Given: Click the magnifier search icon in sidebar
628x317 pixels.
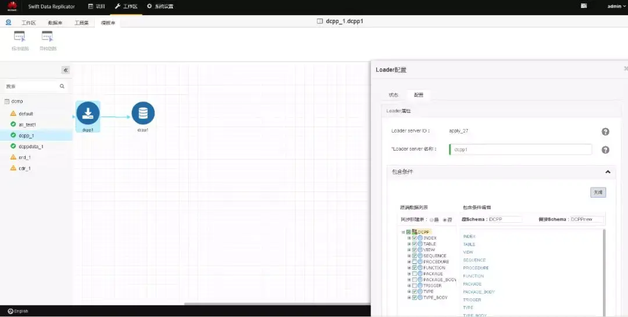Looking at the screenshot, I should pos(62,86).
